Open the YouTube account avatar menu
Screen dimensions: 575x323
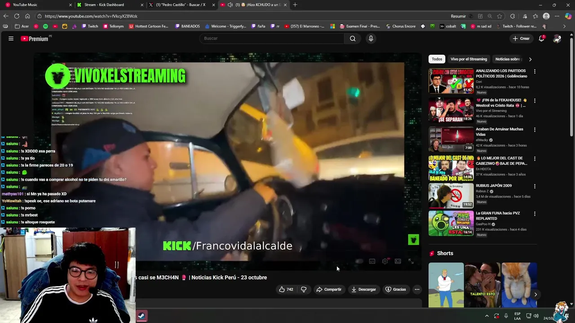[x=557, y=39]
